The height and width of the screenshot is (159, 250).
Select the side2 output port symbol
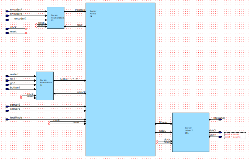[x=220, y=132]
